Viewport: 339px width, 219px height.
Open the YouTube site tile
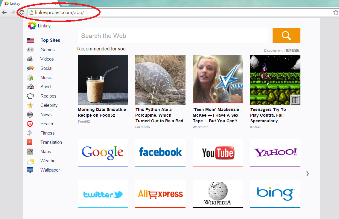pos(218,152)
